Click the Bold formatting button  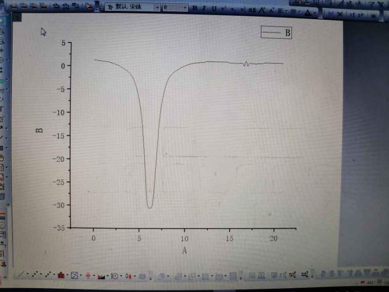[x=195, y=8]
